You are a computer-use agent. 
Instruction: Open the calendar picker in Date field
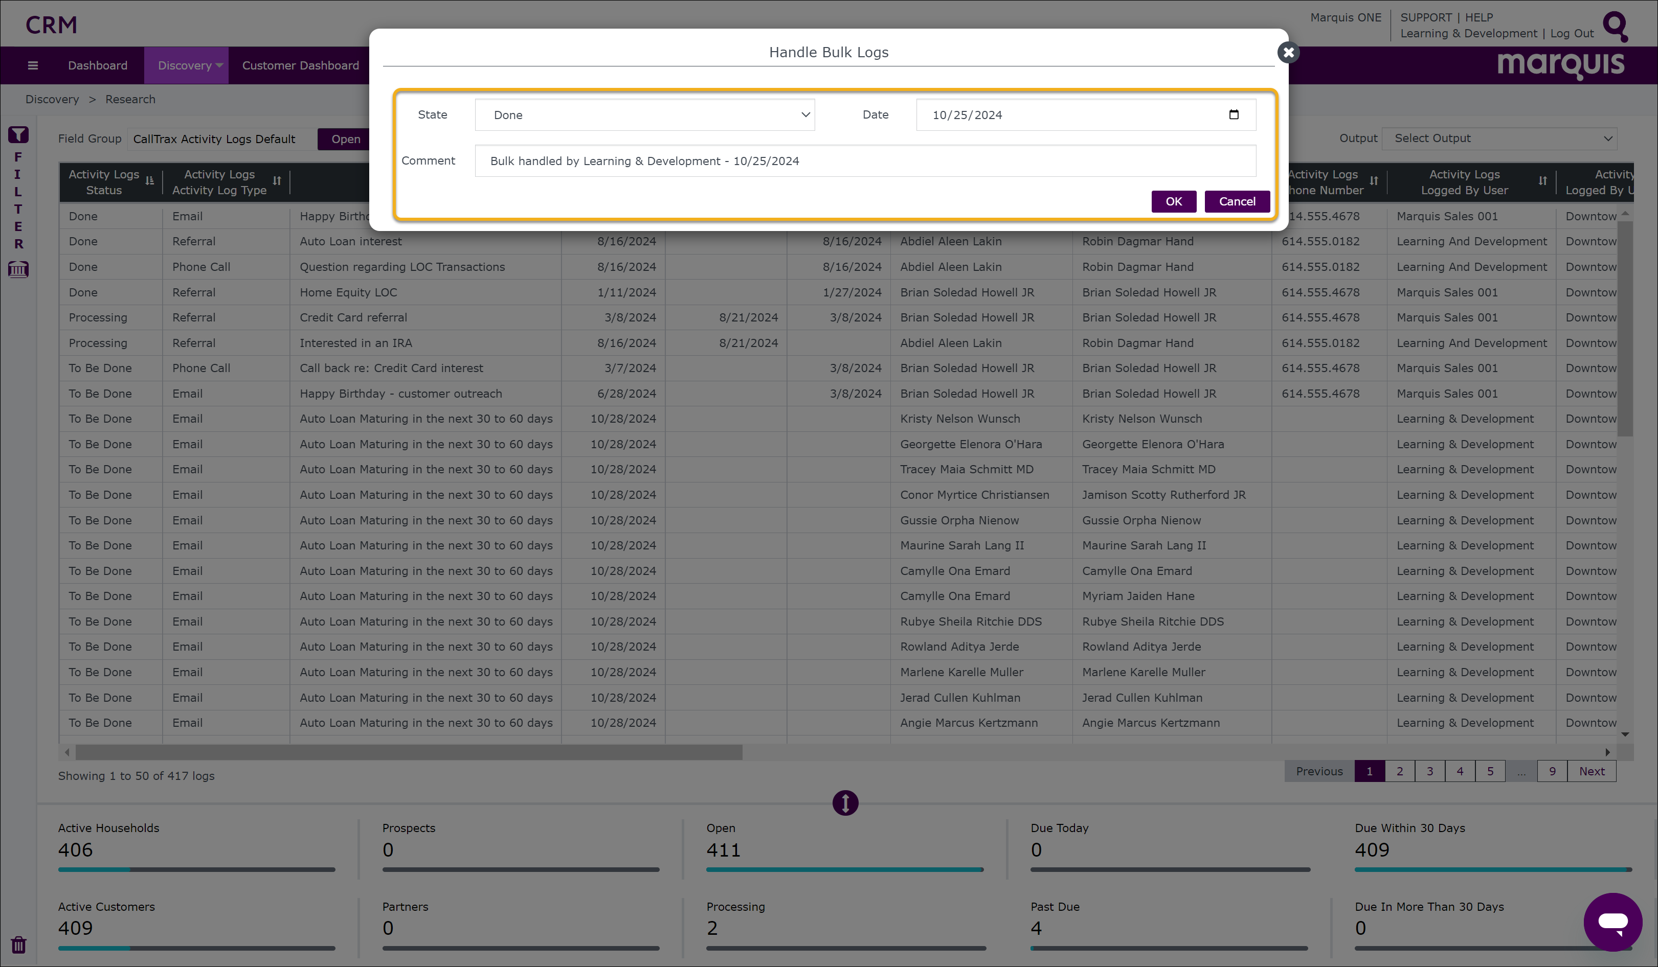click(1234, 114)
